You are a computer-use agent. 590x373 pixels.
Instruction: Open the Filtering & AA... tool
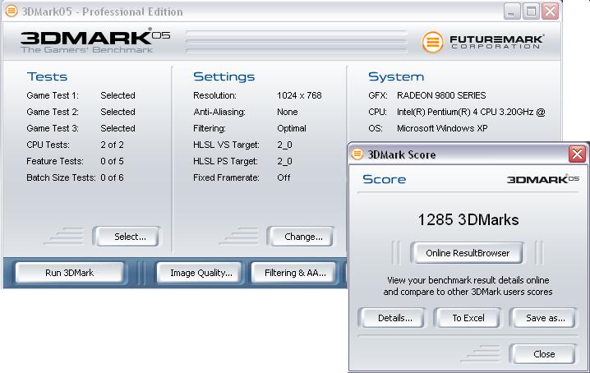tap(294, 273)
